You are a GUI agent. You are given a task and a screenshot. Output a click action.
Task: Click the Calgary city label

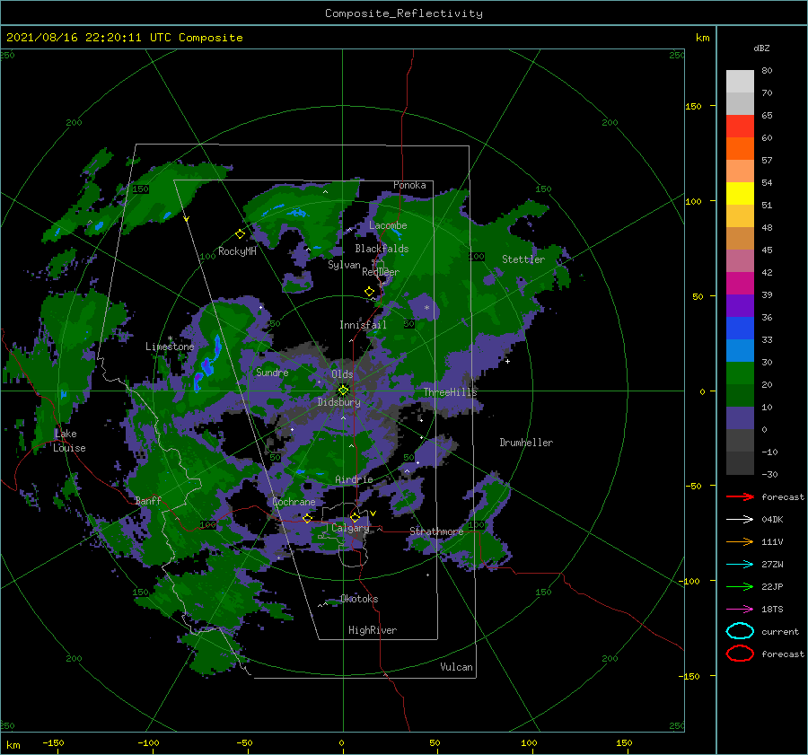click(350, 528)
